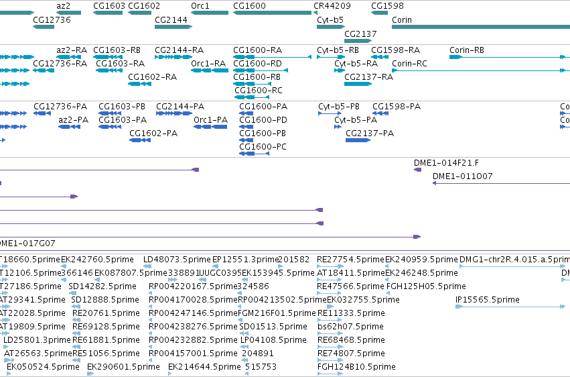This screenshot has height=377, width=570.
Task: Click the CG12736-RA transcript
Action: click(44, 70)
